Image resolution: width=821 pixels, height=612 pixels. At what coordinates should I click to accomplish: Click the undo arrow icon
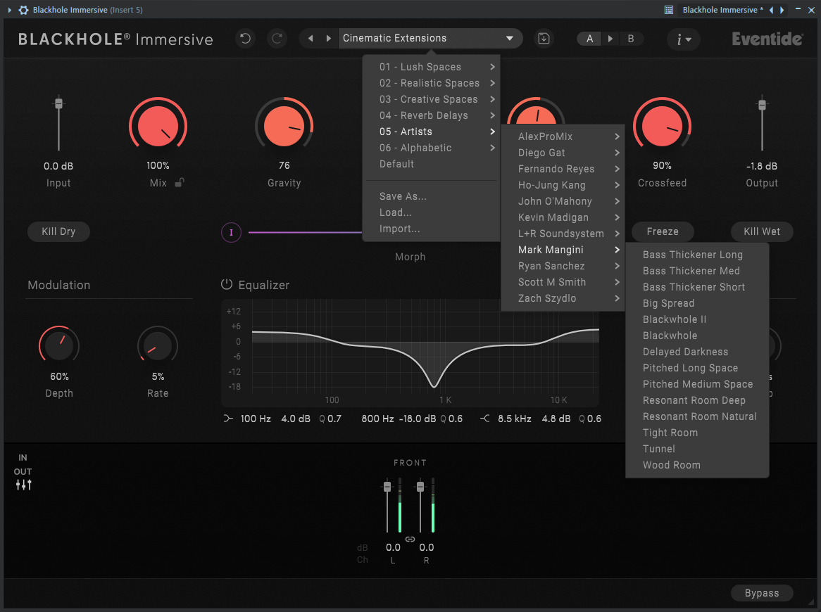[245, 38]
